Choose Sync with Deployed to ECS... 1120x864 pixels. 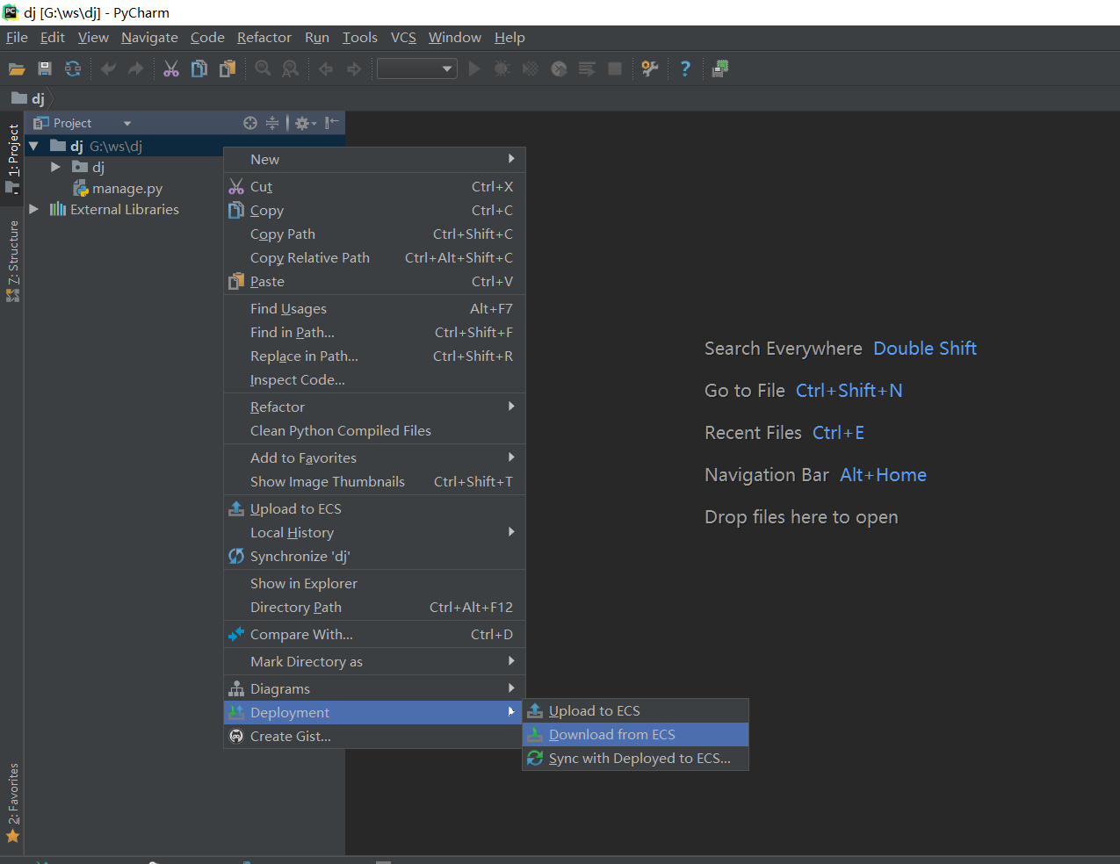[x=635, y=758]
